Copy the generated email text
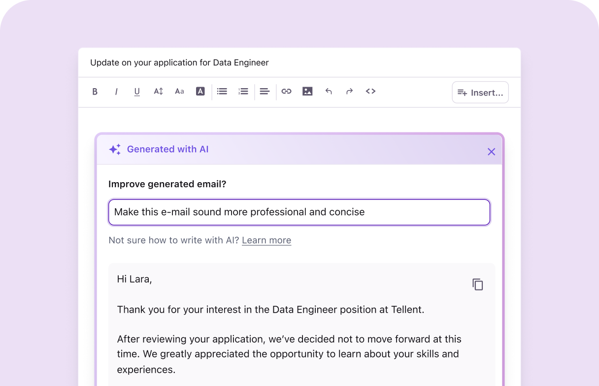The width and height of the screenshot is (599, 386). 477,284
